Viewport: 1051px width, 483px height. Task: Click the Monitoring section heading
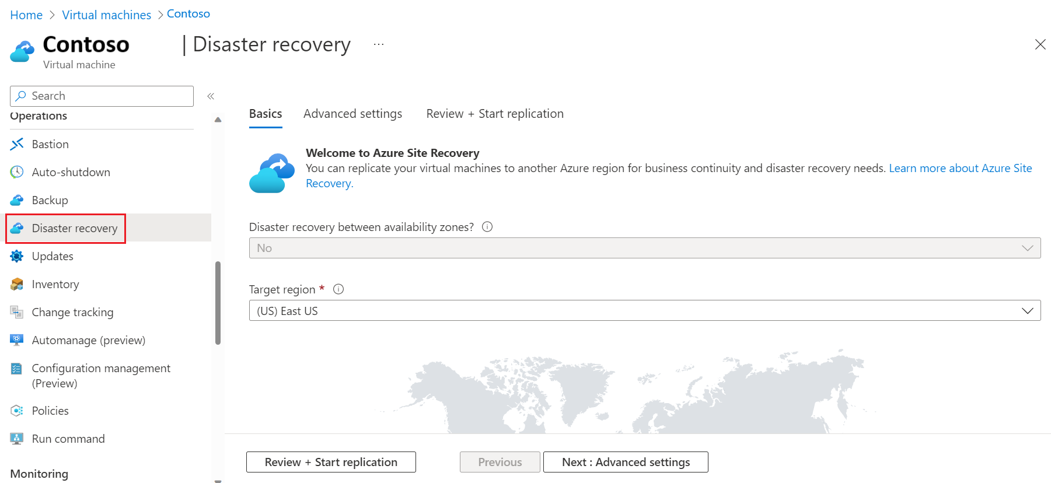39,474
